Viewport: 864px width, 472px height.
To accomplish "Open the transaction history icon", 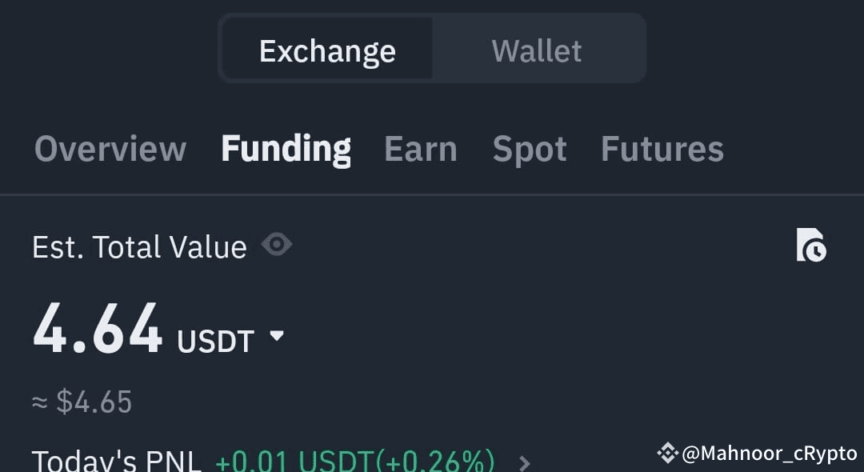I will [810, 246].
